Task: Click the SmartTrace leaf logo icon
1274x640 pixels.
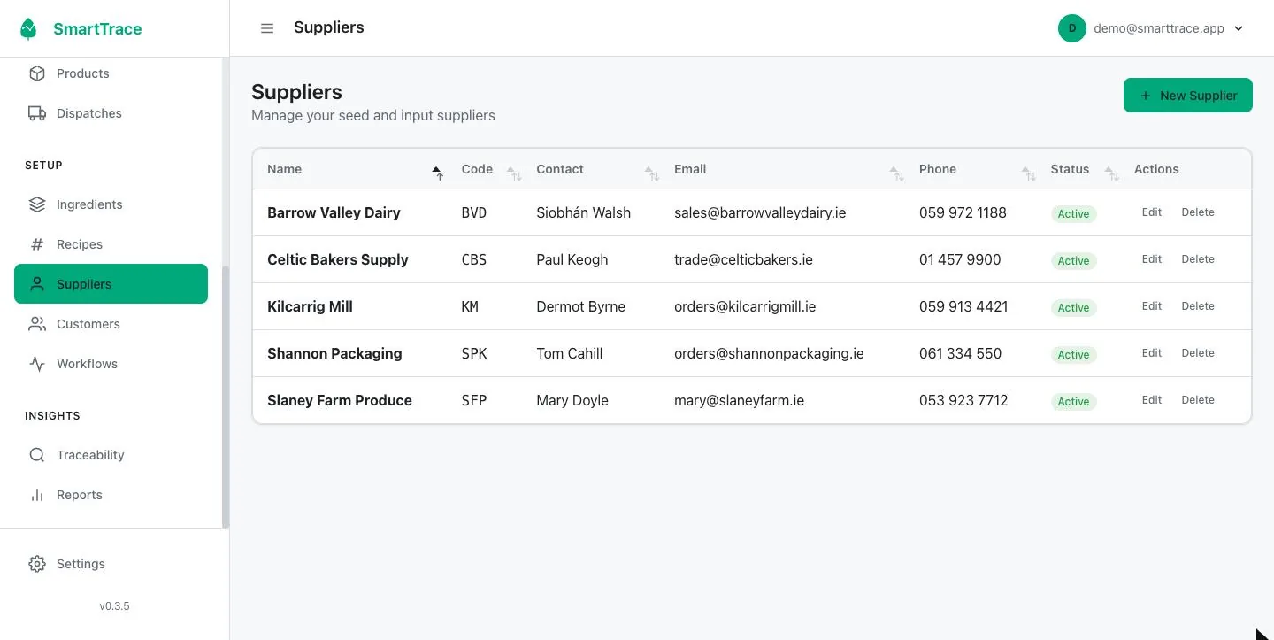Action: (x=28, y=29)
